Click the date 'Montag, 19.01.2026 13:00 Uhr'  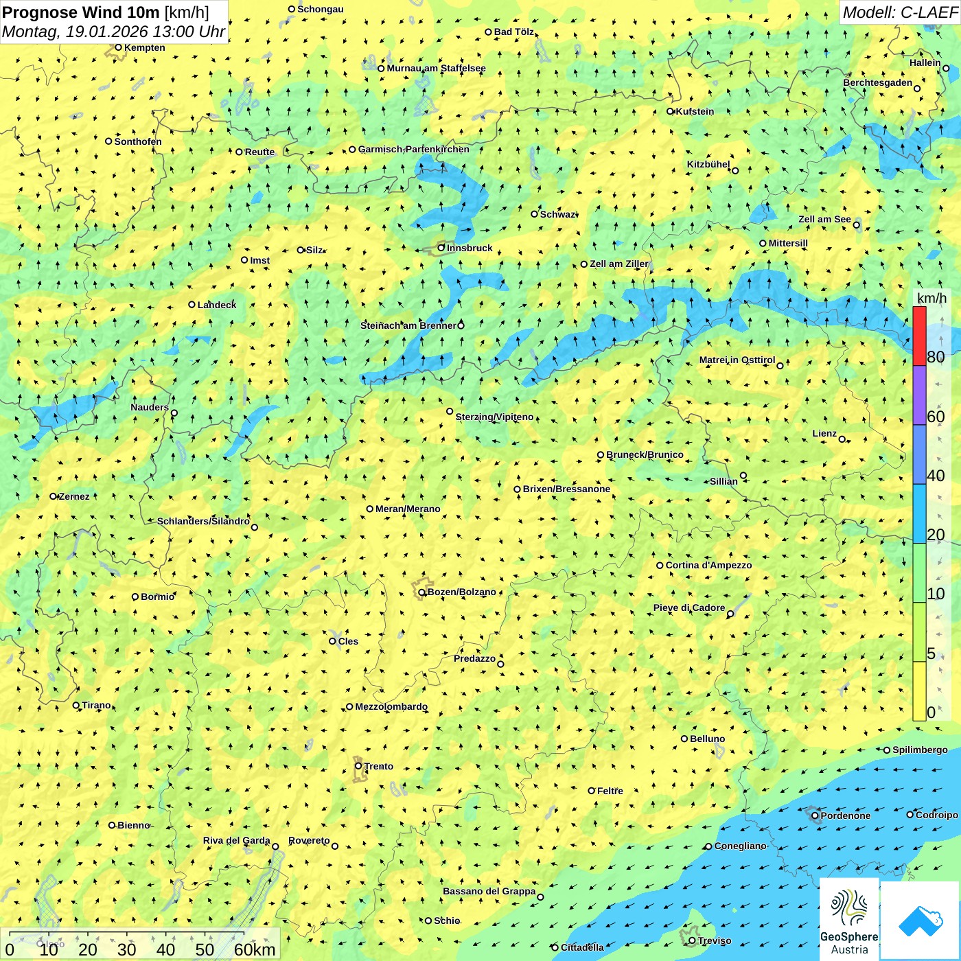click(113, 32)
